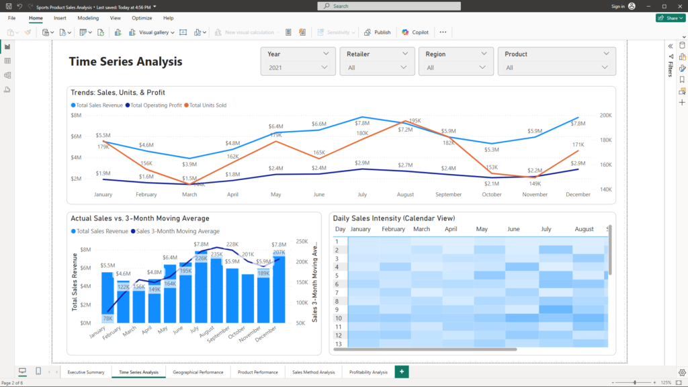This screenshot has height=387, width=688.
Task: Switch to desktop layout view
Action: (x=22, y=372)
